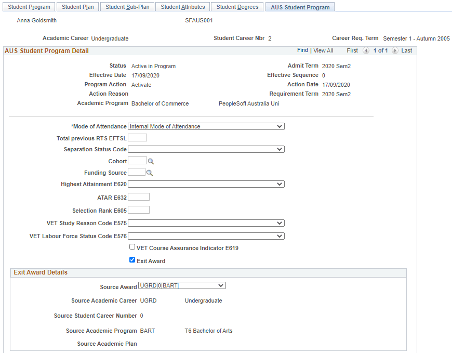Screen dimensions: 452x353
Task: Open the Student Attributes tab
Action: pos(182,7)
